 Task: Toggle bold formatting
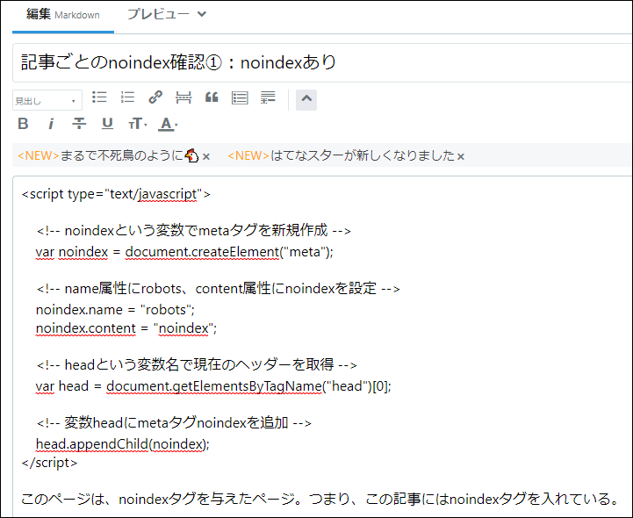point(24,124)
